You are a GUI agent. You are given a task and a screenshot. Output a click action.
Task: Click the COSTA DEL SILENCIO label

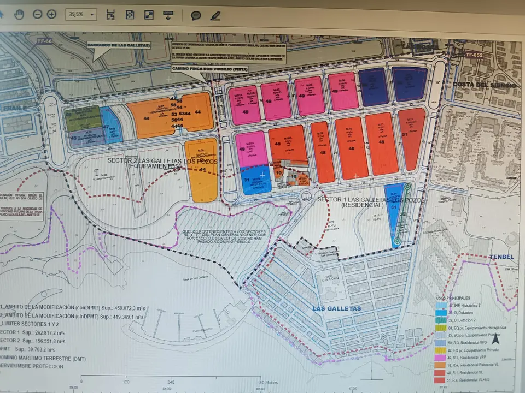[485, 85]
